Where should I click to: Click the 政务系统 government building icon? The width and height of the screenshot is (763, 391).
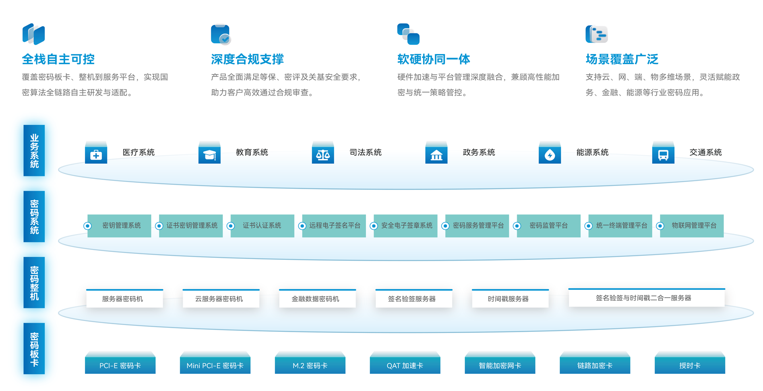[436, 153]
